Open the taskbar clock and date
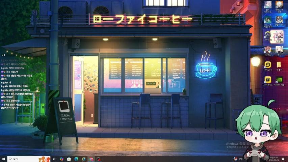The height and width of the screenshot is (162, 288). (x=274, y=159)
